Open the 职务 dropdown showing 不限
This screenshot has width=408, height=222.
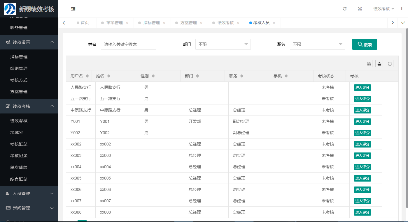click(317, 44)
